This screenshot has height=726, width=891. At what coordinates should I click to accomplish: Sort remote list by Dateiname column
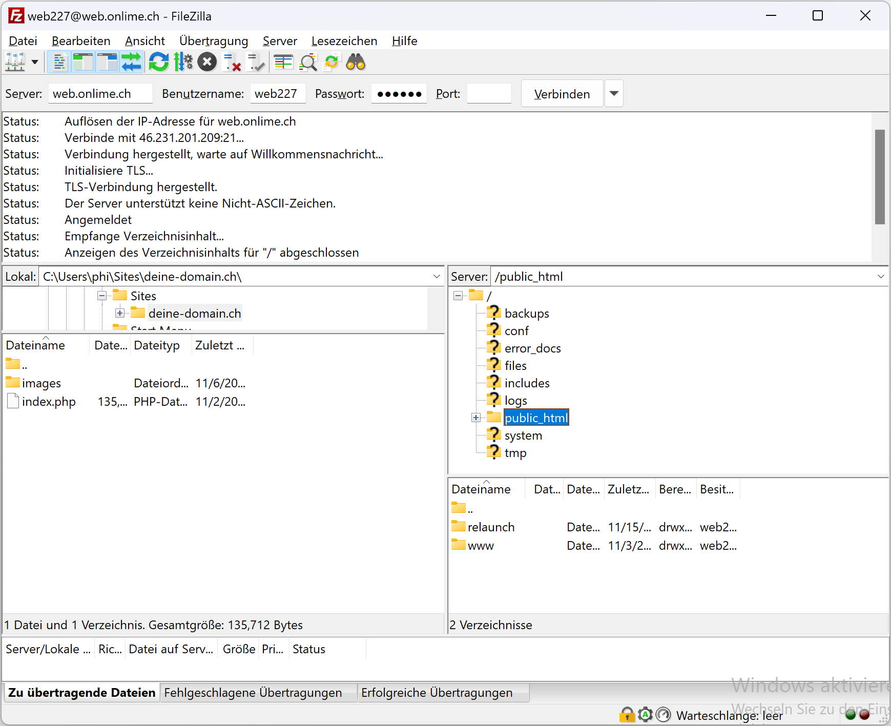pos(487,489)
